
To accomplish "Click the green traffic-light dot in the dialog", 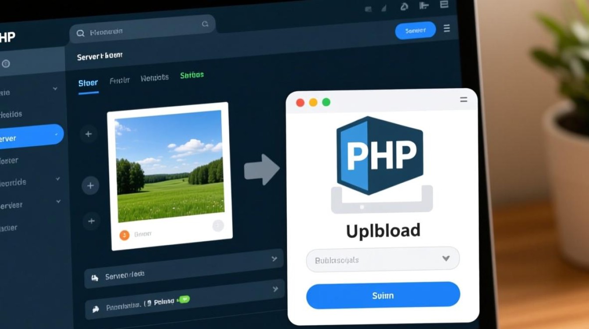I will pyautogui.click(x=326, y=102).
